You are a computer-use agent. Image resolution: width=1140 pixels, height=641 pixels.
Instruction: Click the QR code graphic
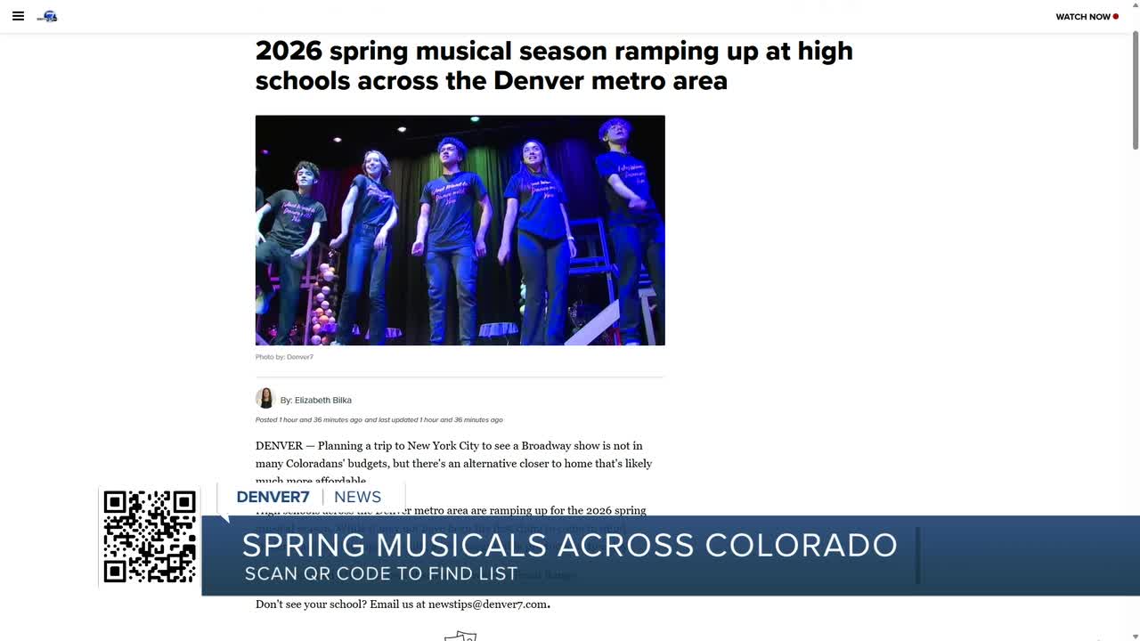click(150, 537)
